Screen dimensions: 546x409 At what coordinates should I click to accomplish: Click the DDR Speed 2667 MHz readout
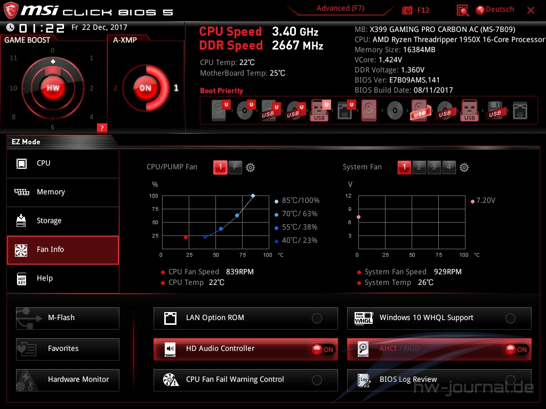pos(261,46)
